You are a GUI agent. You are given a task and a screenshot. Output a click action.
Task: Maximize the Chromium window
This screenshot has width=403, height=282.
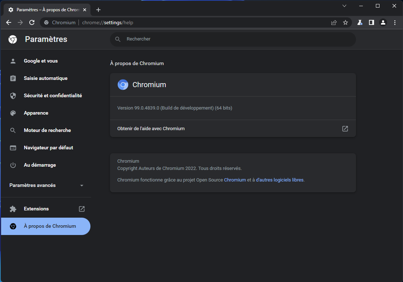378,6
